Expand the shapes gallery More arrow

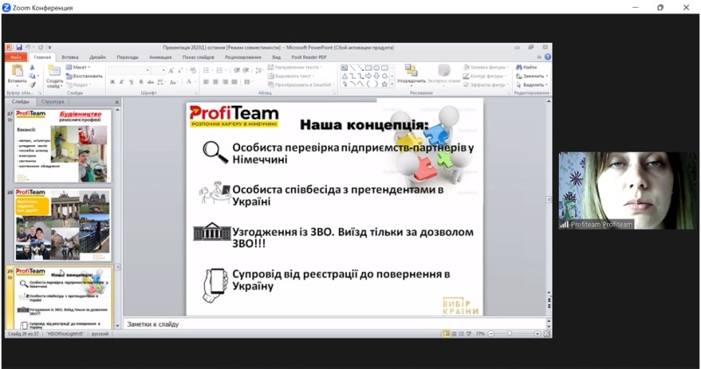click(x=392, y=84)
